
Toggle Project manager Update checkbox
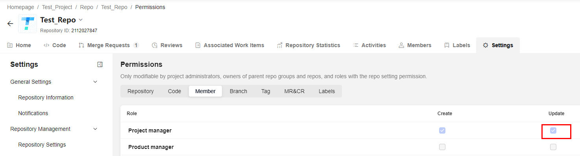553,130
